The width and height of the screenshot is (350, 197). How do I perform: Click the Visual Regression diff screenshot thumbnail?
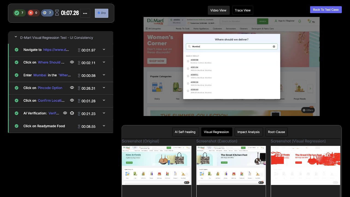(305, 165)
